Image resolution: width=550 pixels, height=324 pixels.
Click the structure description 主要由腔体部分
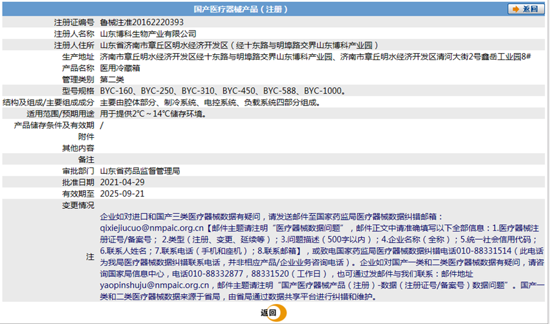coord(211,102)
